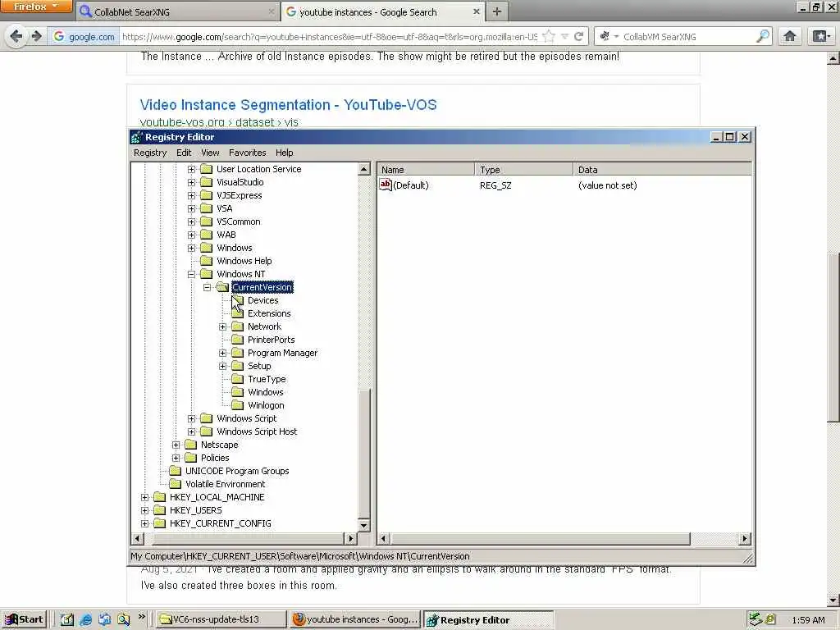
Task: Click the search quick launch icon
Action: (x=124, y=619)
